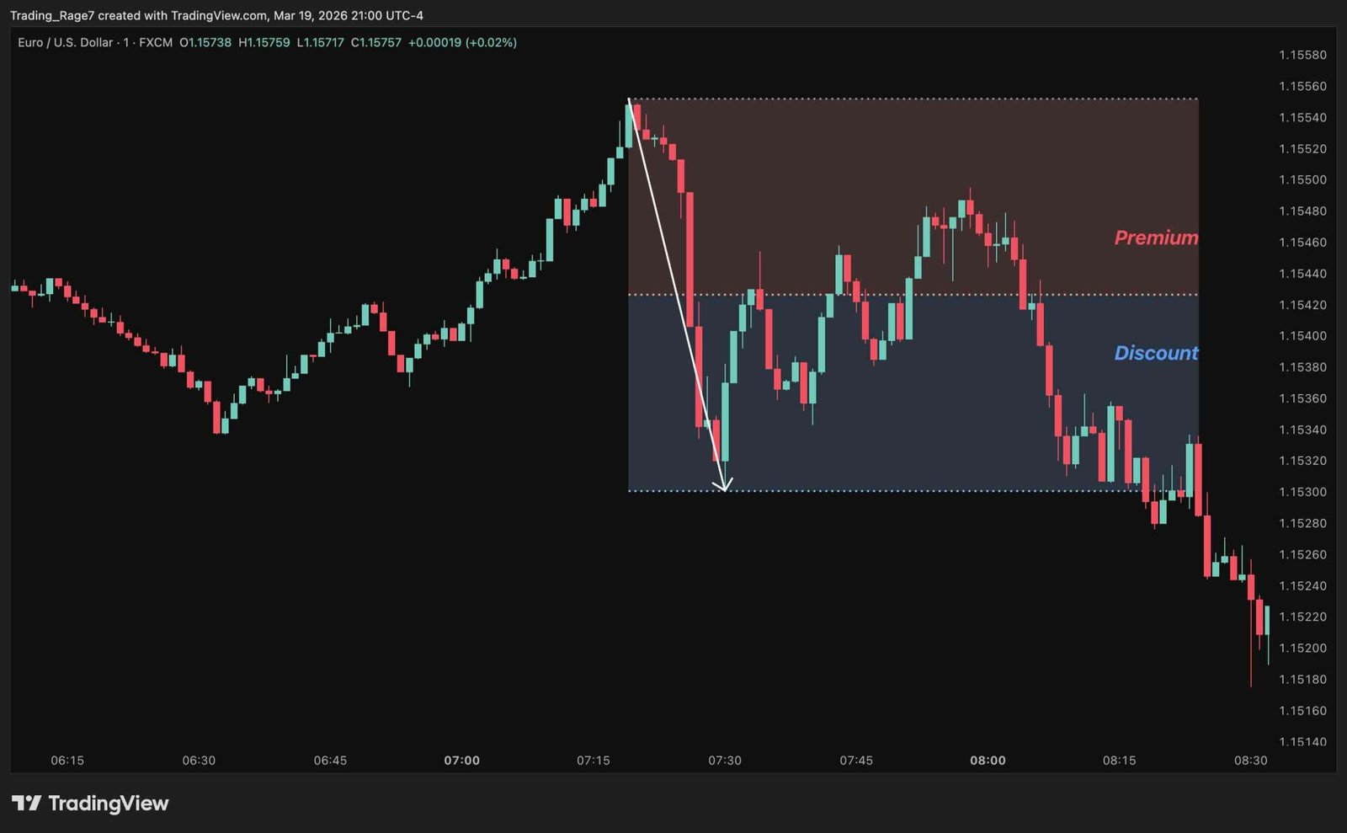Click the Euro / U.S. Dollar symbol title

(x=65, y=42)
